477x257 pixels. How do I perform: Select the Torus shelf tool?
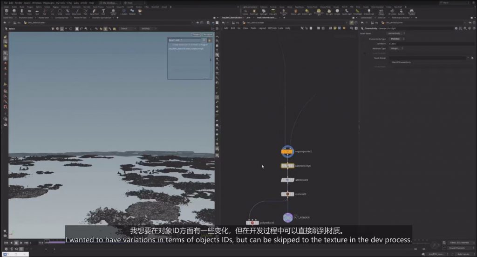tap(29, 12)
